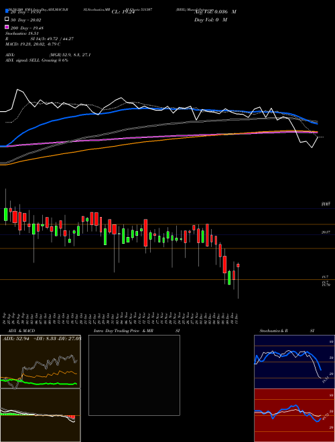335x442 pixels.
Task: Click the blue 20 Day EMA legend swatch
Action: (7, 11)
